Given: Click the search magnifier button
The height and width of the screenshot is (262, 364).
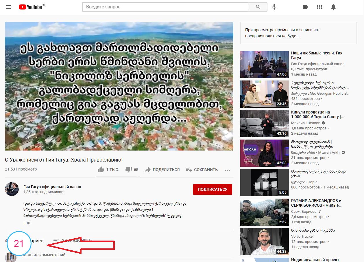Looking at the screenshot, I should click(258, 7).
